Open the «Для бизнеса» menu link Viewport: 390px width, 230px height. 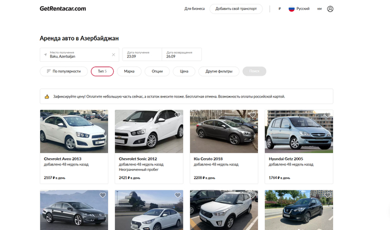tap(194, 9)
